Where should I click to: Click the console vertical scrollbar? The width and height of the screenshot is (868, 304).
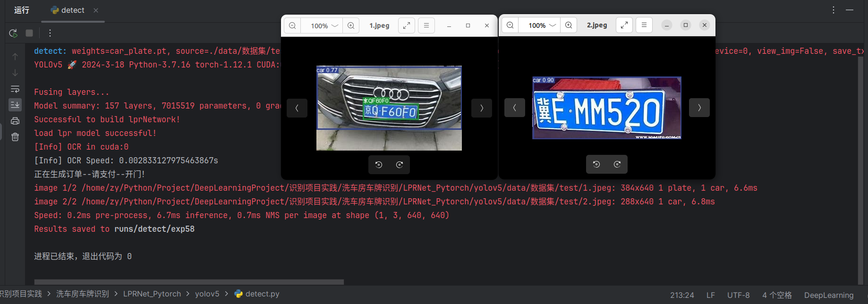coord(860,170)
